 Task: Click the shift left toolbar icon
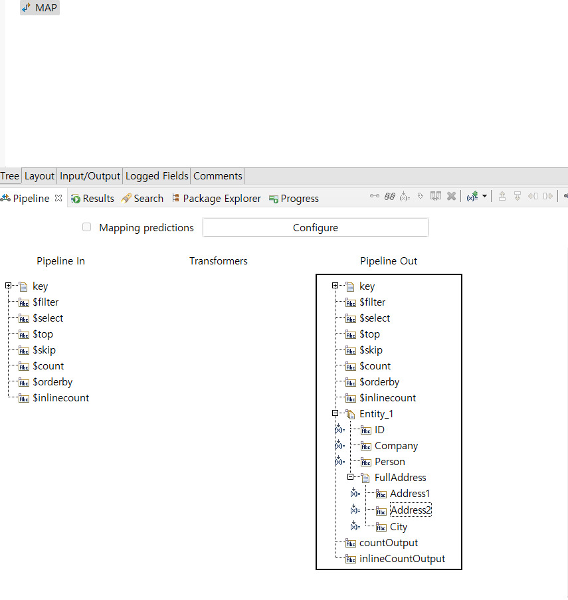[x=532, y=196]
